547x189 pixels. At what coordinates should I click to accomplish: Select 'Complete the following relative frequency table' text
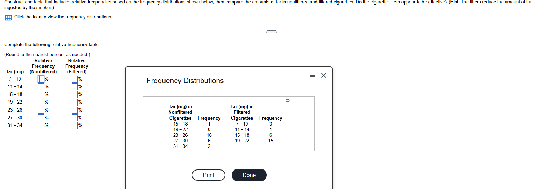[x=52, y=45]
